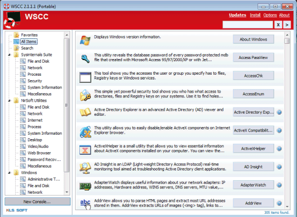
Task: Clear search with the X button
Action: point(278,25)
